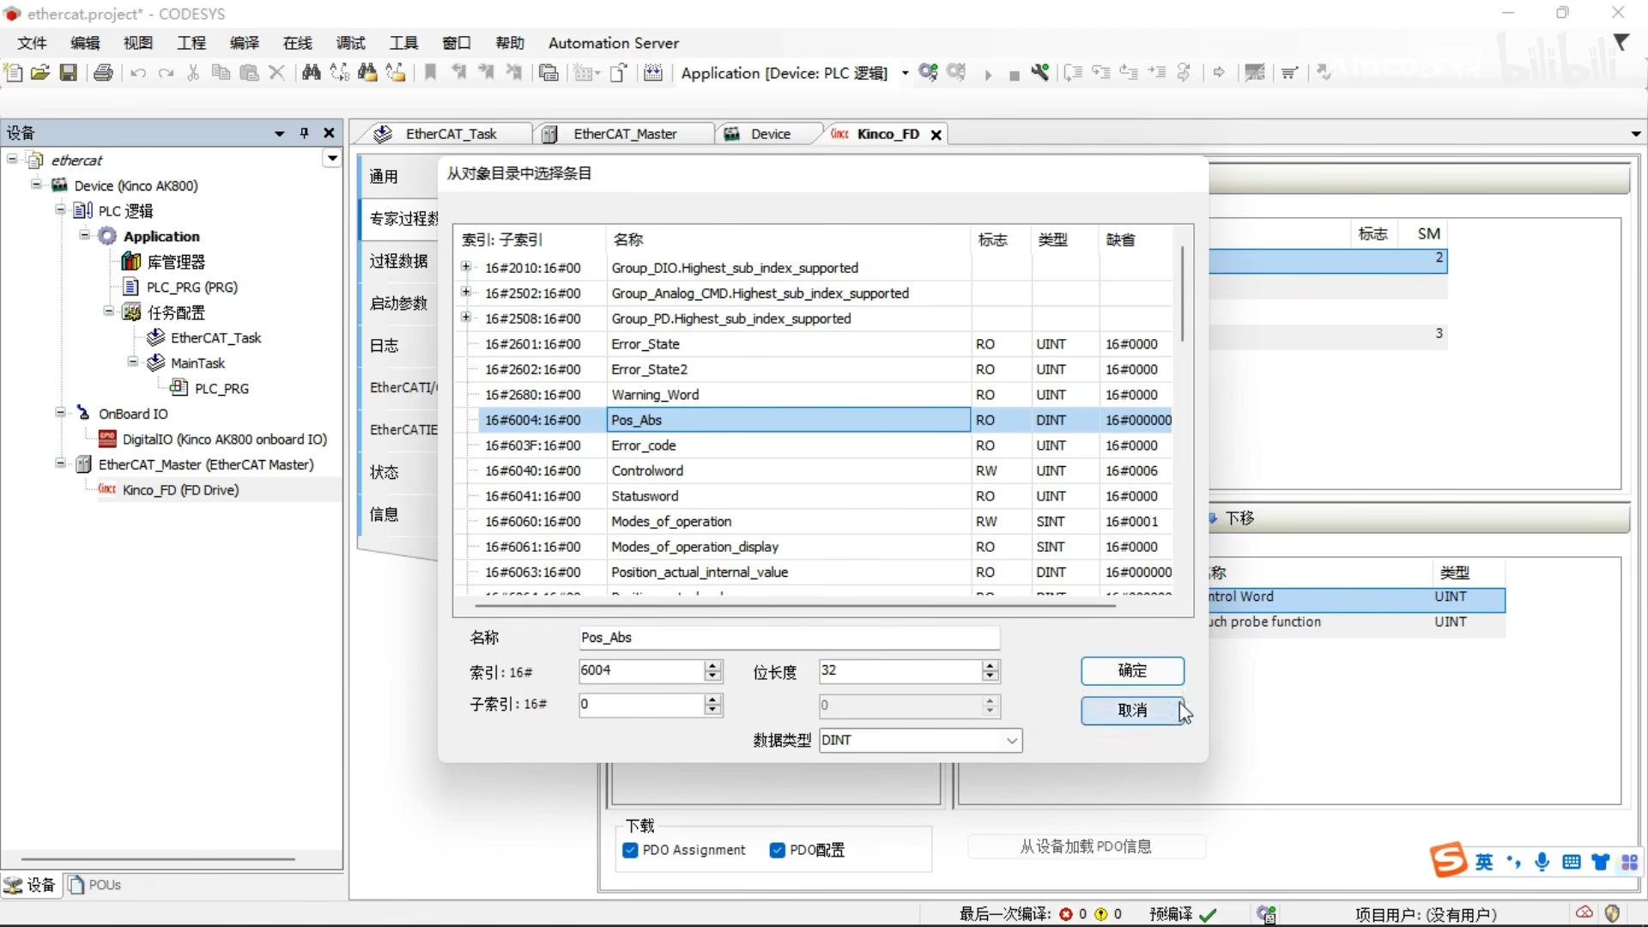Expand the 16#2508:16#00 Group_PD row
Image resolution: width=1648 pixels, height=927 pixels.
click(466, 318)
